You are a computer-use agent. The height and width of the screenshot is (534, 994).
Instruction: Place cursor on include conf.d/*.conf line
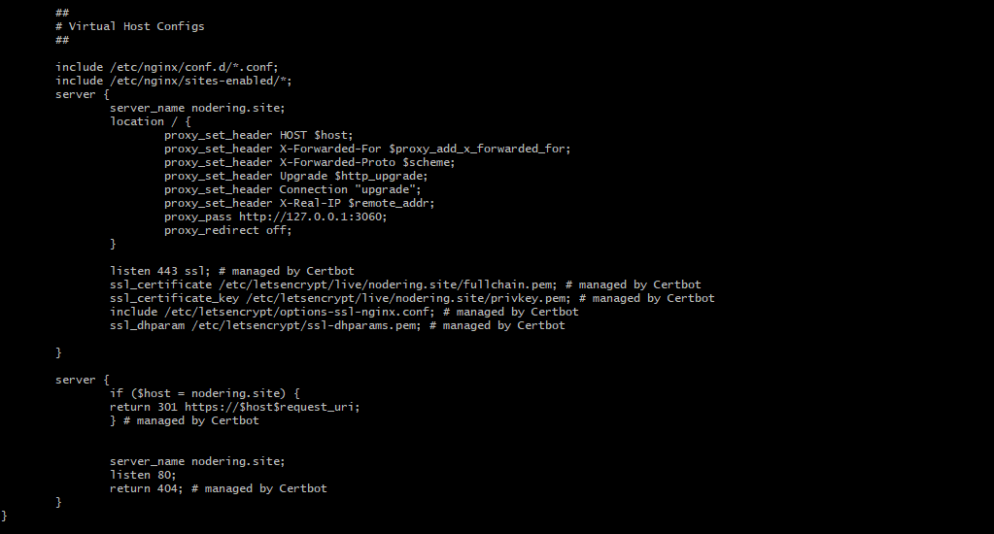[167, 67]
